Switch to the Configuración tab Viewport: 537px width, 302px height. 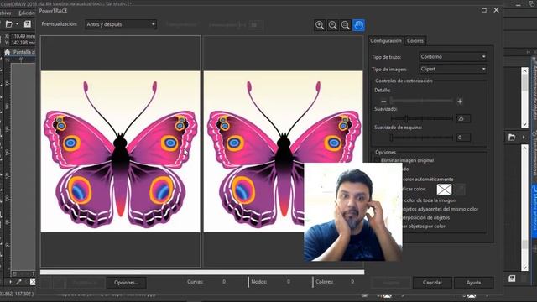[386, 40]
